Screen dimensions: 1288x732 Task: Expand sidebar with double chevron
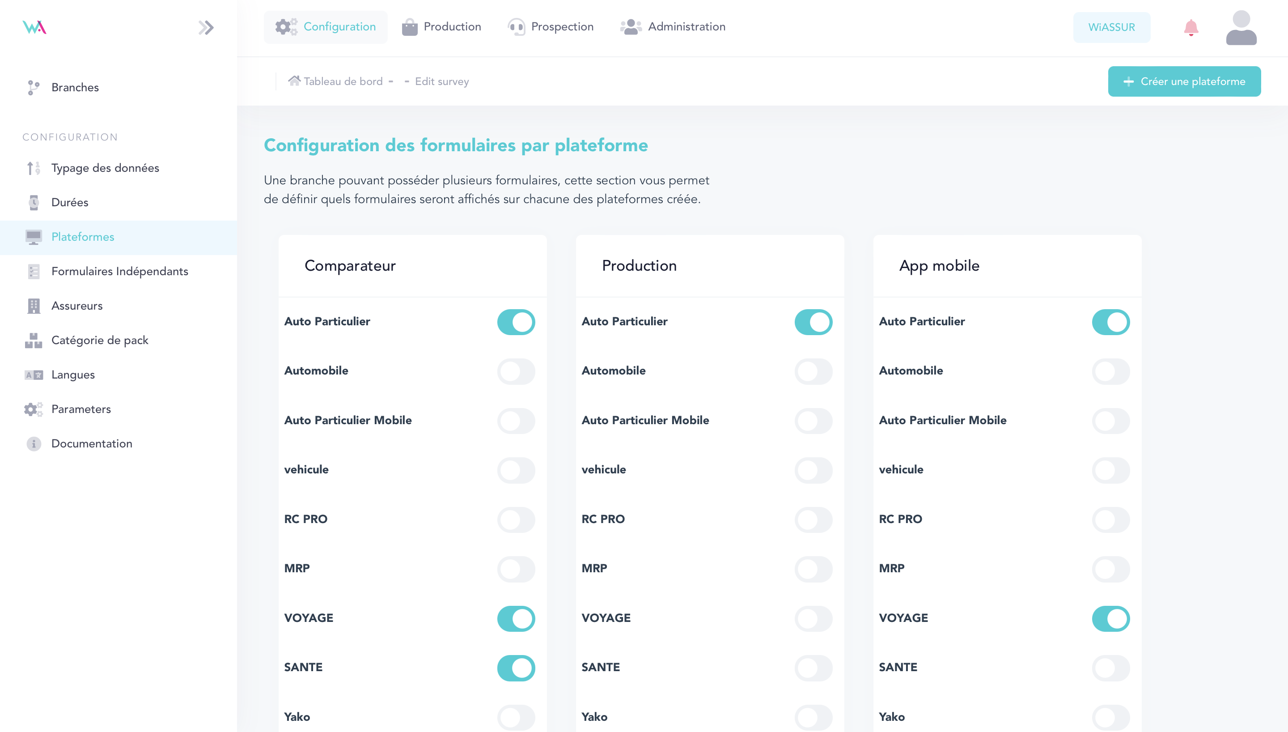[205, 27]
